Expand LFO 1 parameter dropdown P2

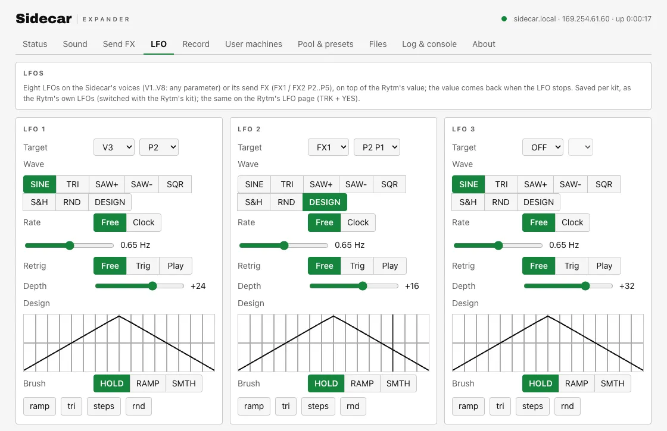(159, 147)
